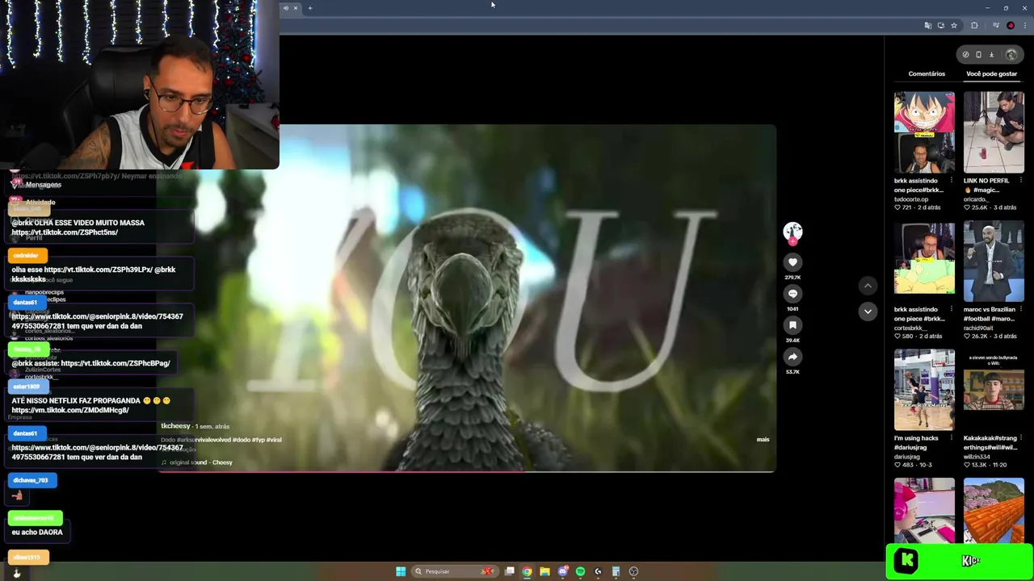Open Discord from the taskbar
1034x581 pixels.
[563, 571]
